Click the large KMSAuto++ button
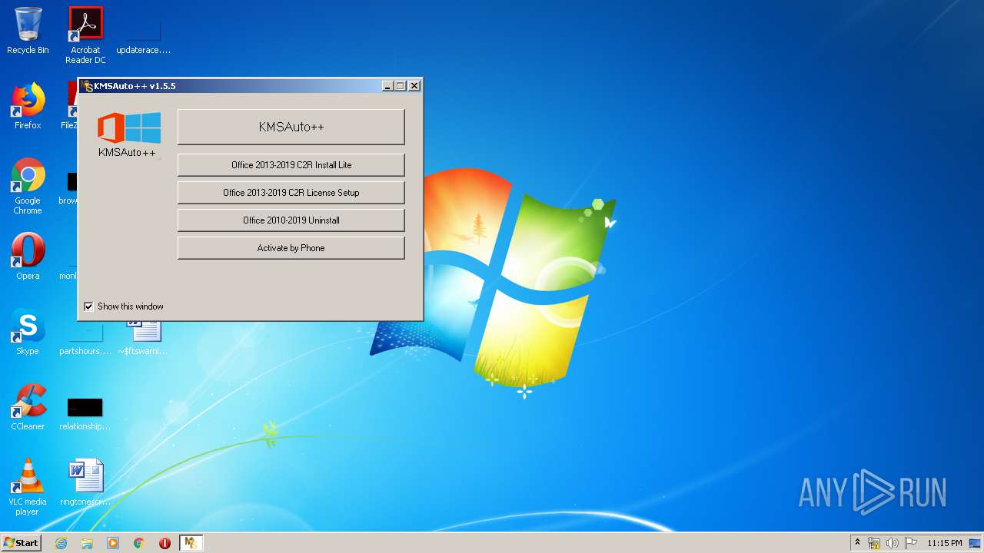This screenshot has height=553, width=984. (x=291, y=127)
